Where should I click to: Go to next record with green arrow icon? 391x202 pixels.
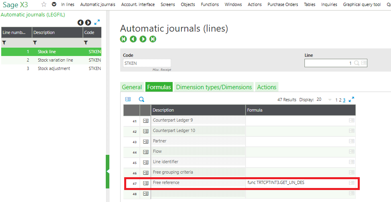143,39
